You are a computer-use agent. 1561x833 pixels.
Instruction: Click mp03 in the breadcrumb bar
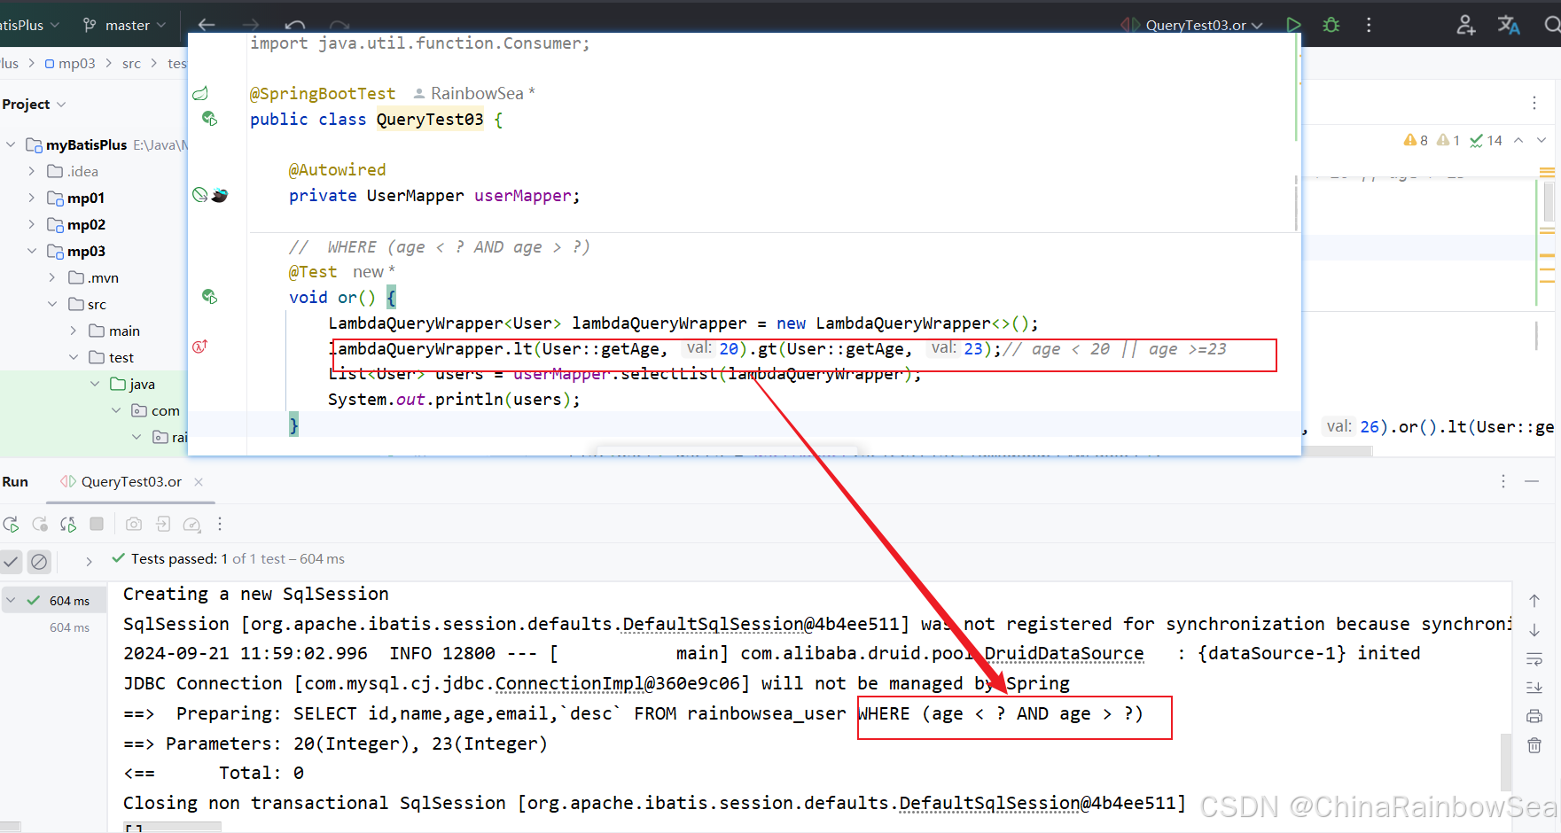(x=70, y=63)
